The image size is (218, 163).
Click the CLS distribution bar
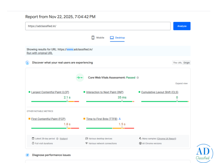pyautogui.click(x=165, y=101)
